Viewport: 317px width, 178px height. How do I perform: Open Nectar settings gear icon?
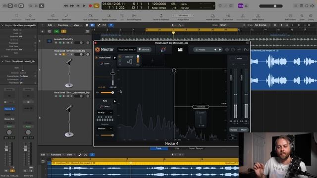click(x=227, y=49)
